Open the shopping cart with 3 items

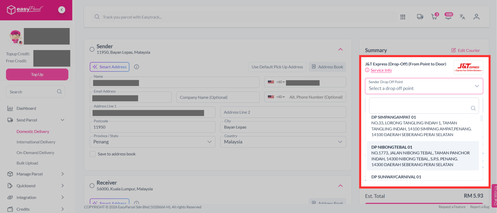[x=435, y=16]
